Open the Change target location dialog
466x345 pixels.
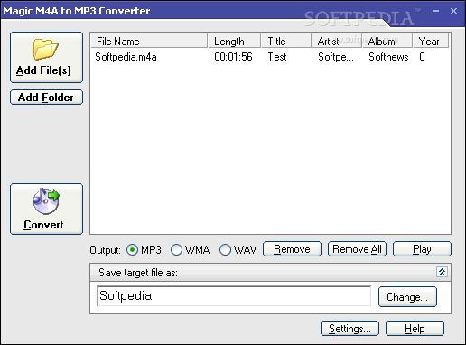407,297
